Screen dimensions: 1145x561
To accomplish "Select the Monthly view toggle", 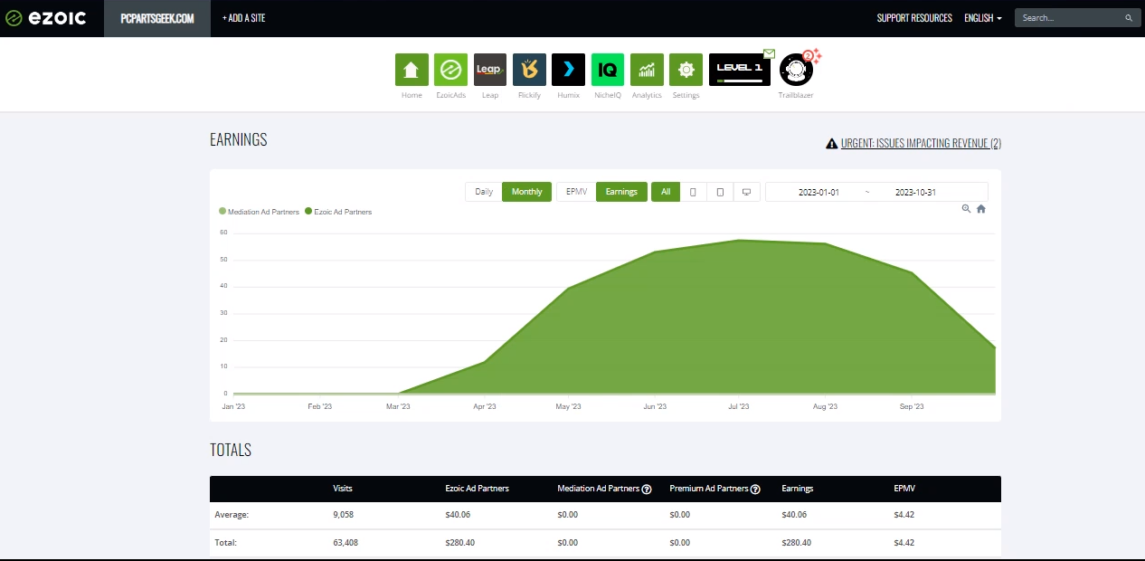I will (x=527, y=192).
